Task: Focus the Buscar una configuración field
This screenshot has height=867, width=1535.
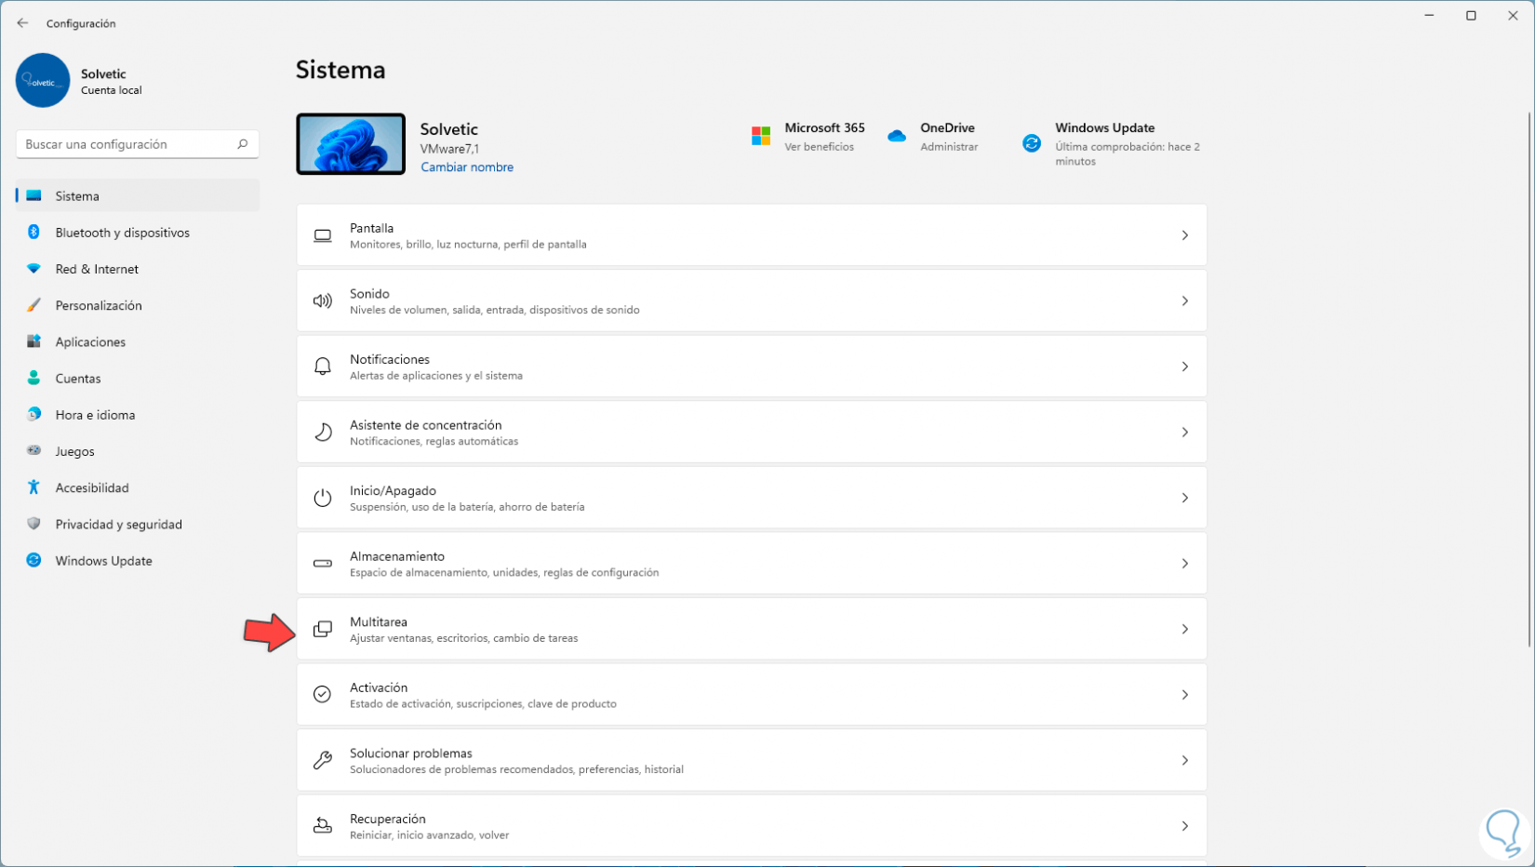Action: pos(126,144)
